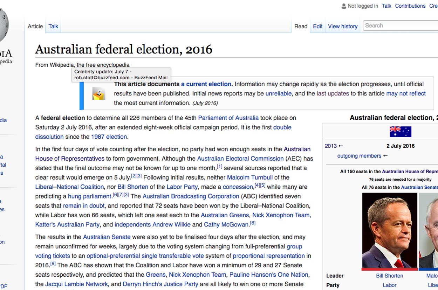Open Pauline Hanson's One Nation link
Screen dimensions: 438x290
pos(269,275)
